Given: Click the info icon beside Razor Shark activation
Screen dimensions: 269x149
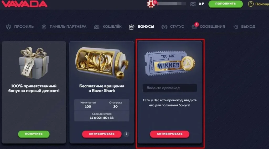Looking at the screenshot, I should pos(126,134).
